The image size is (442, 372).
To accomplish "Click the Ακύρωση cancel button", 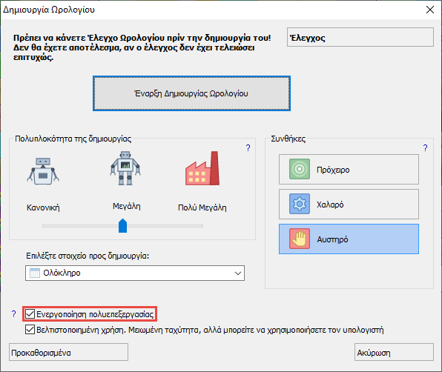I will [x=394, y=352].
